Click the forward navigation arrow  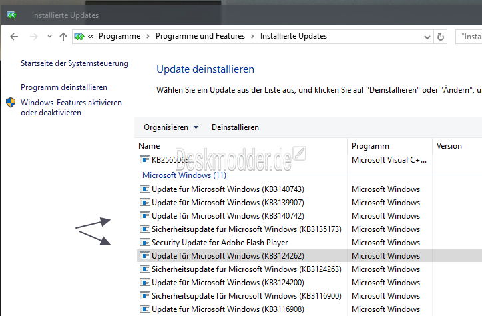(33, 37)
